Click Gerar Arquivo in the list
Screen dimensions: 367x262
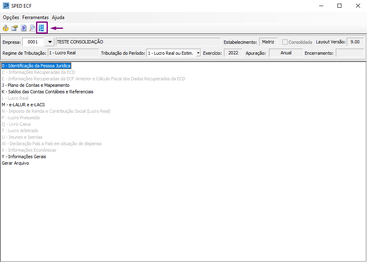point(15,163)
